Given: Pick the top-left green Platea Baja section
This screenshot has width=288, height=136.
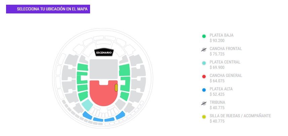Looking at the screenshot, I should 82,67.
